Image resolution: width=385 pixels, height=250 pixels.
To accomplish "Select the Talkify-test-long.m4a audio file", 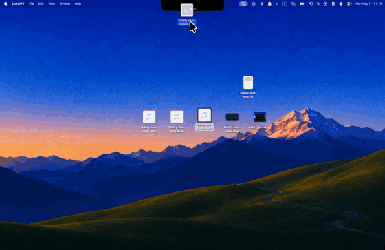I will pos(177,117).
